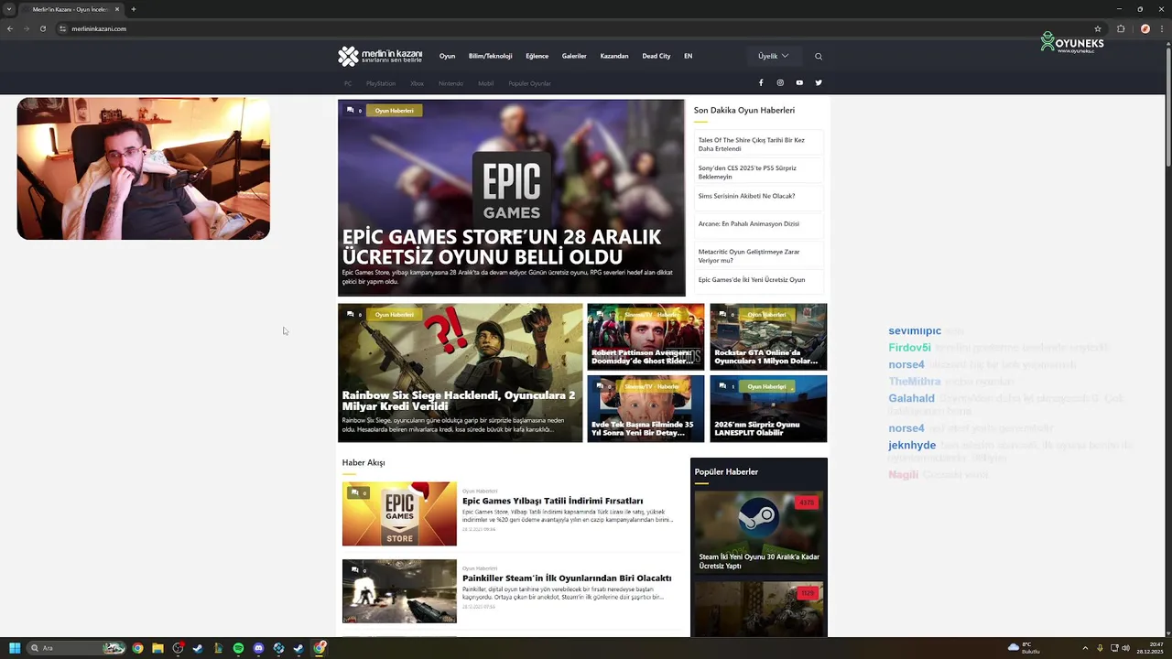Viewport: 1172px width, 659px height.
Task: Click the browser forward arrow
Action: tap(26, 28)
